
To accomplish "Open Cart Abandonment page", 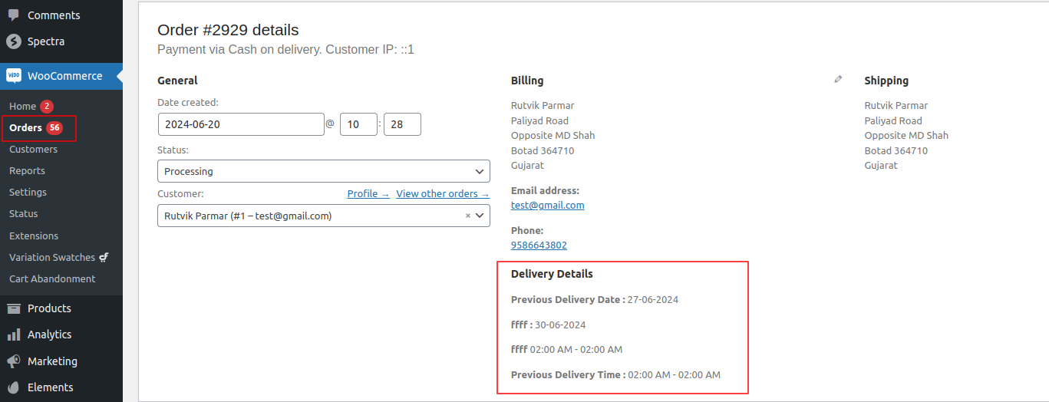I will point(52,278).
